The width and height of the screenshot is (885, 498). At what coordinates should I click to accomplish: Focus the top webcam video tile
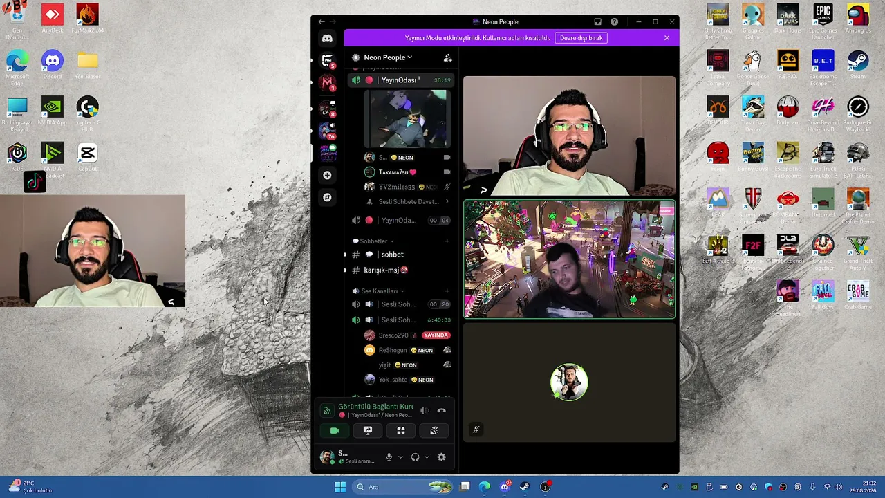pyautogui.click(x=569, y=136)
